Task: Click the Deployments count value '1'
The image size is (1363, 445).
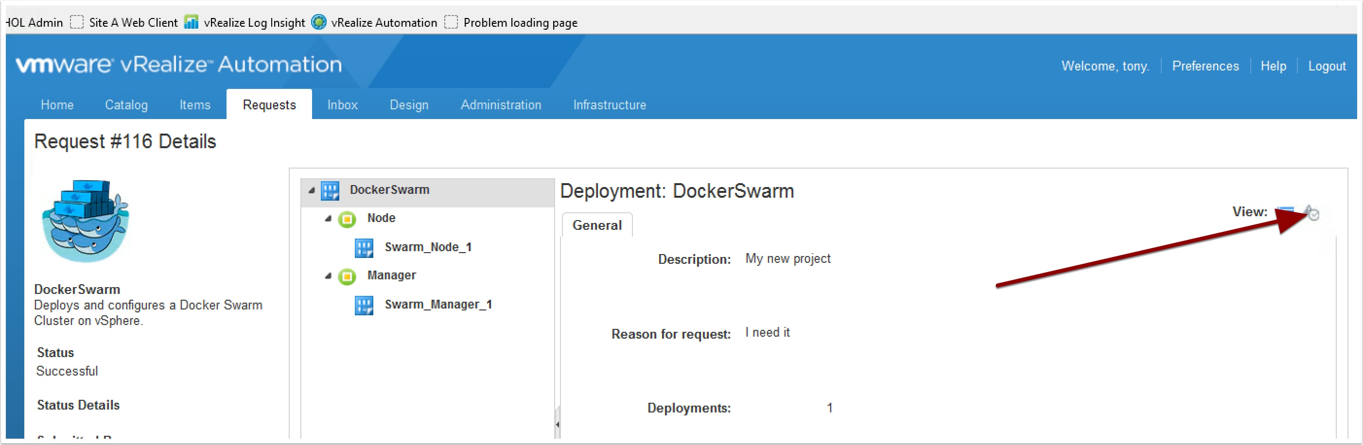Action: pos(830,408)
